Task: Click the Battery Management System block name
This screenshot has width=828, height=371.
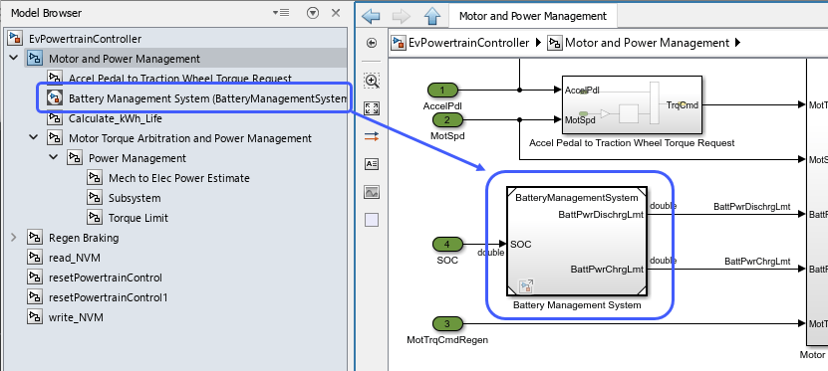Action: (x=577, y=305)
